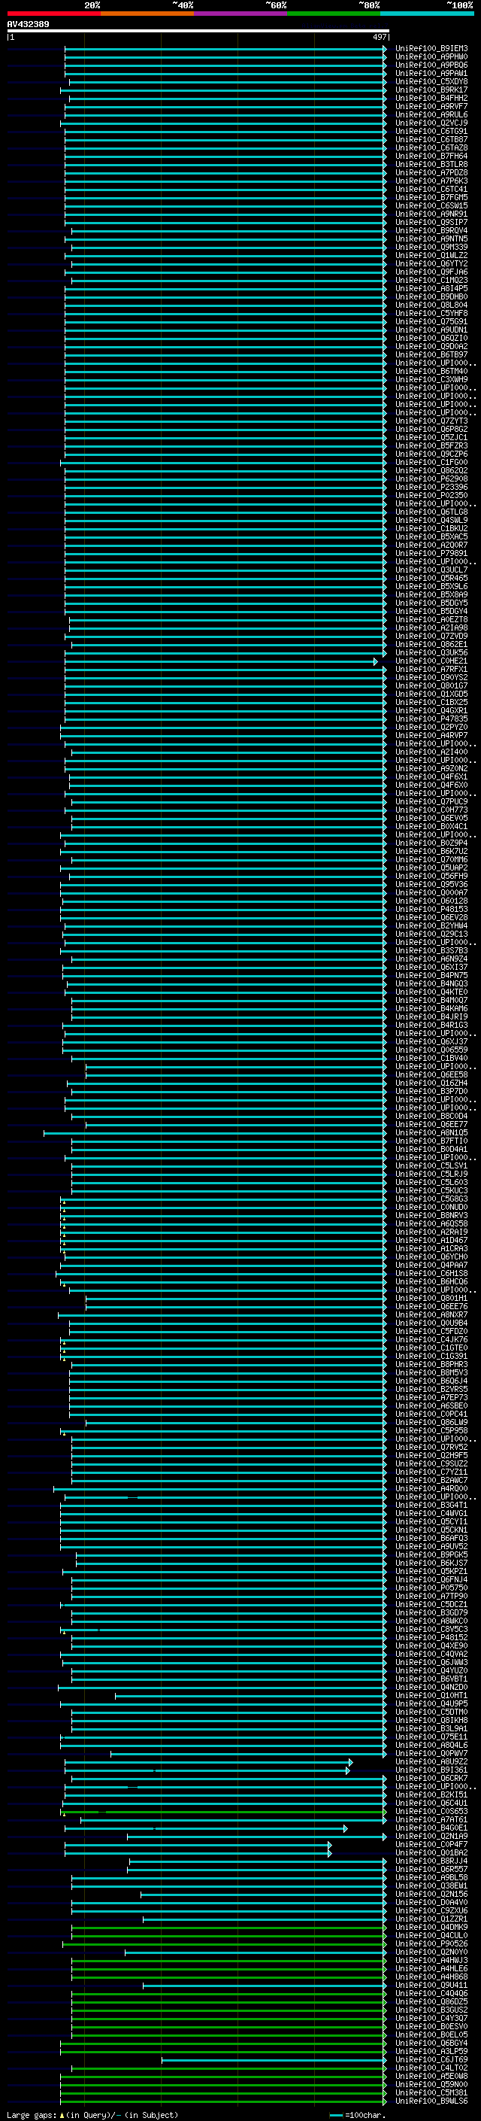Click the orange ~40% identity legend segment
The width and height of the screenshot is (481, 2121).
(x=147, y=14)
